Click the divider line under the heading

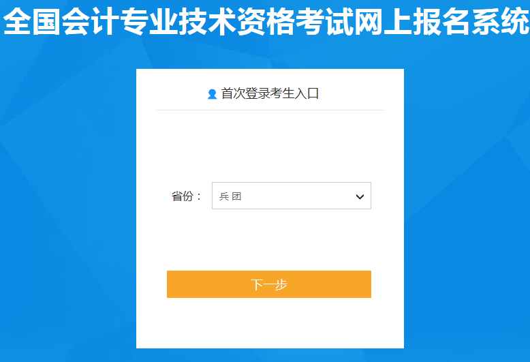tap(270, 110)
